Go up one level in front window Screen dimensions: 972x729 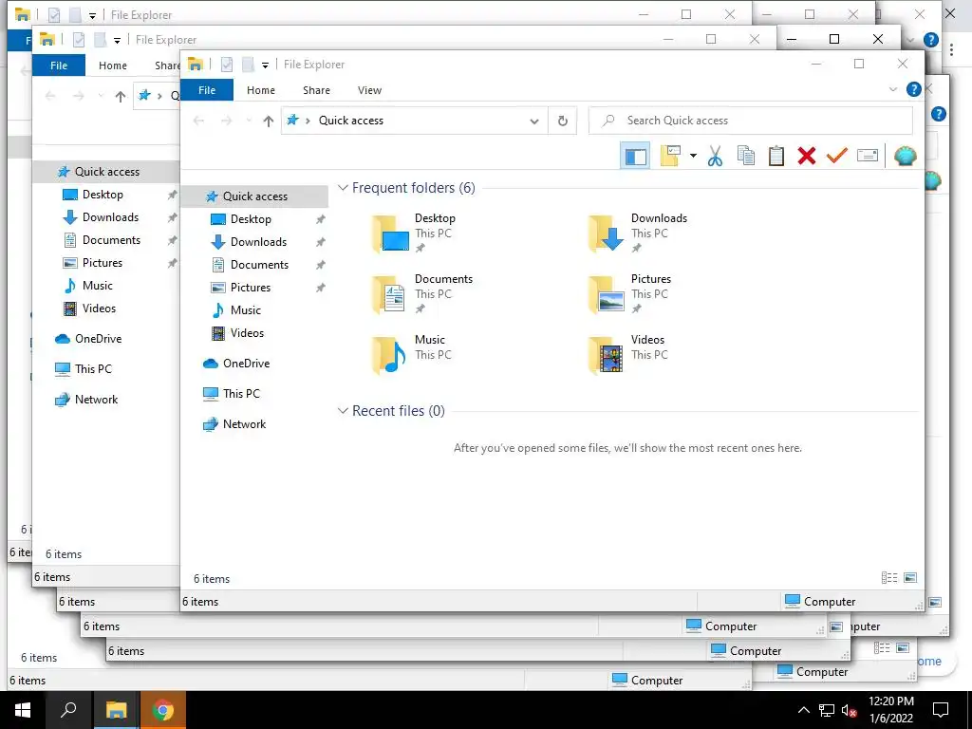268,121
